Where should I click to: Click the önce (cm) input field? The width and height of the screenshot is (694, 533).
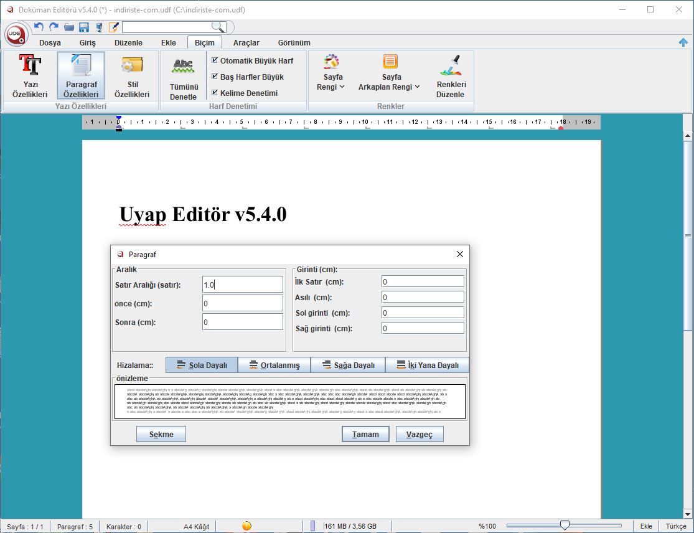[x=243, y=303]
